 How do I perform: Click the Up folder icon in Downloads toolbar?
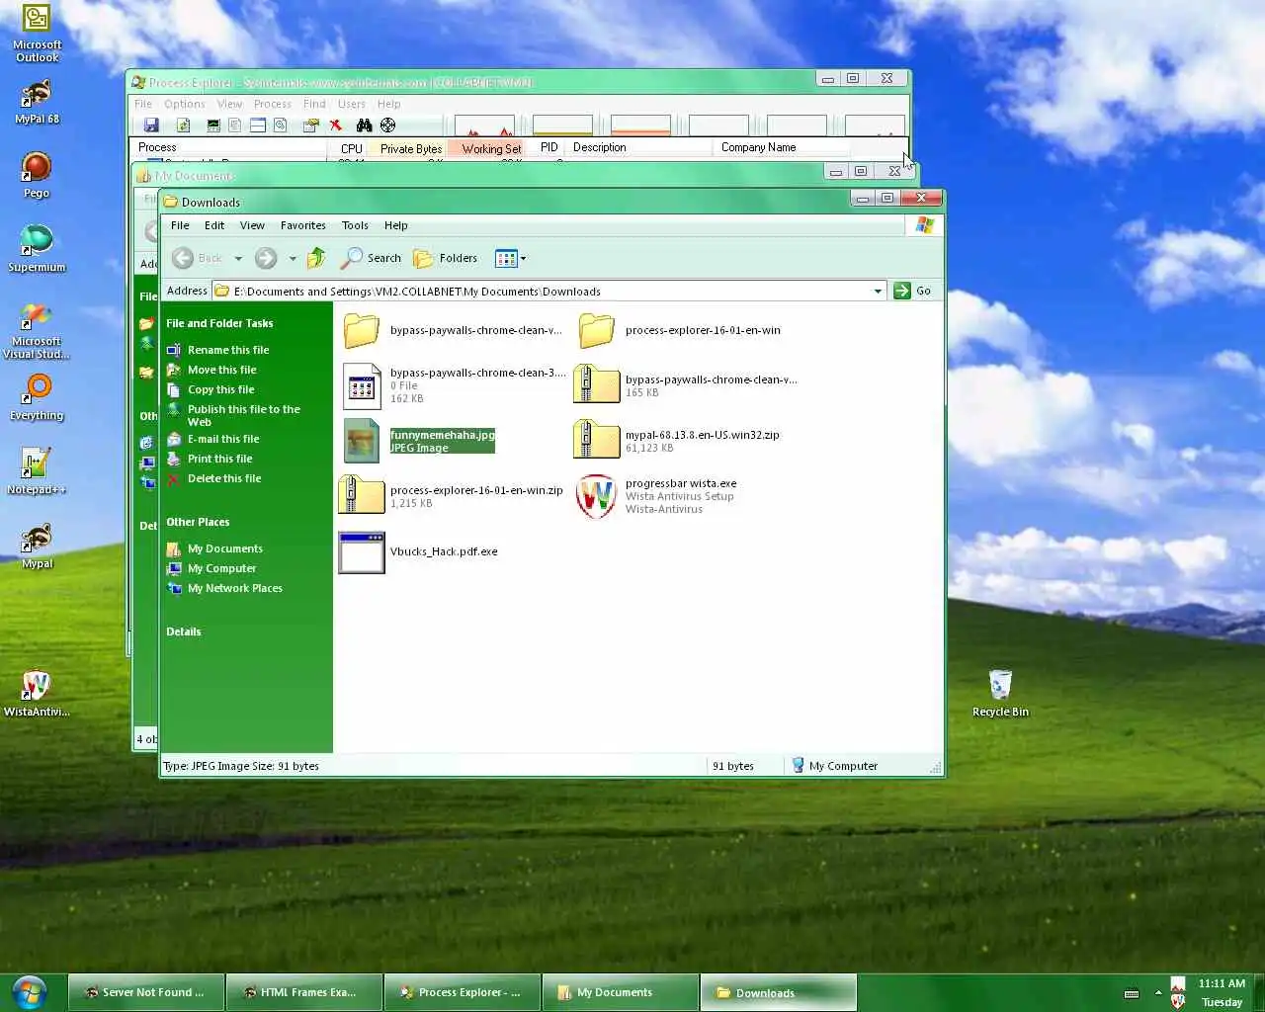pos(316,258)
